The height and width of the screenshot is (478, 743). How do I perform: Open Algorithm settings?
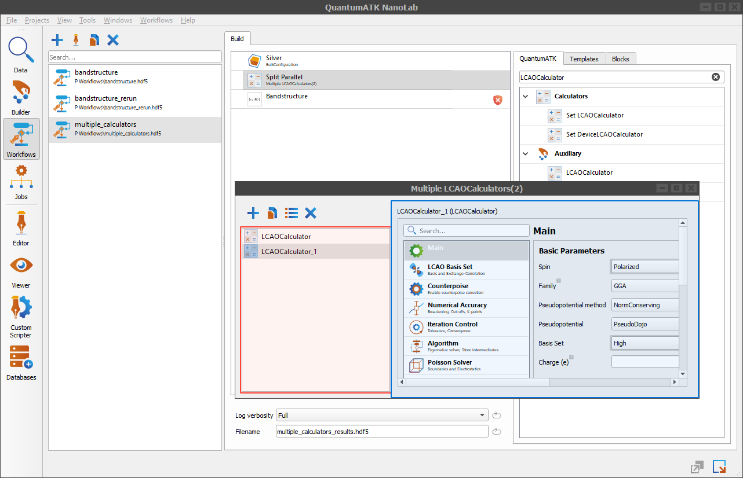tap(467, 346)
